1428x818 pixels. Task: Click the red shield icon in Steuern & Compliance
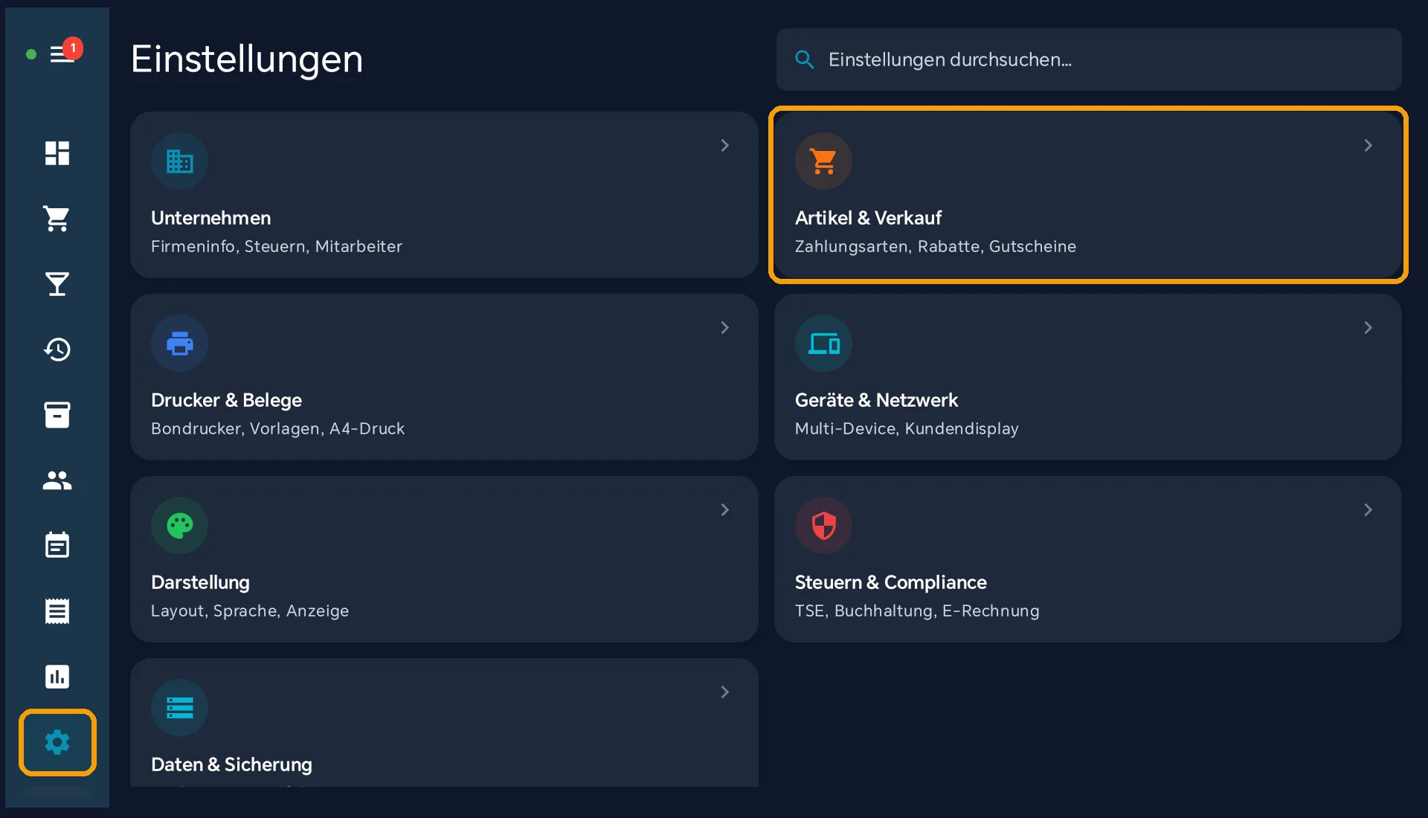point(823,525)
